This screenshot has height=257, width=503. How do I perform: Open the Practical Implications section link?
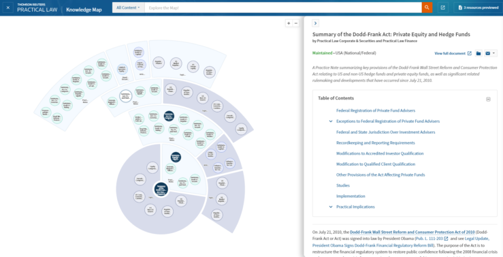point(355,207)
